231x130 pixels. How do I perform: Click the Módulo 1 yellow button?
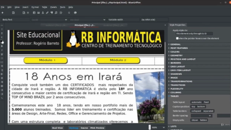[x=45, y=60]
